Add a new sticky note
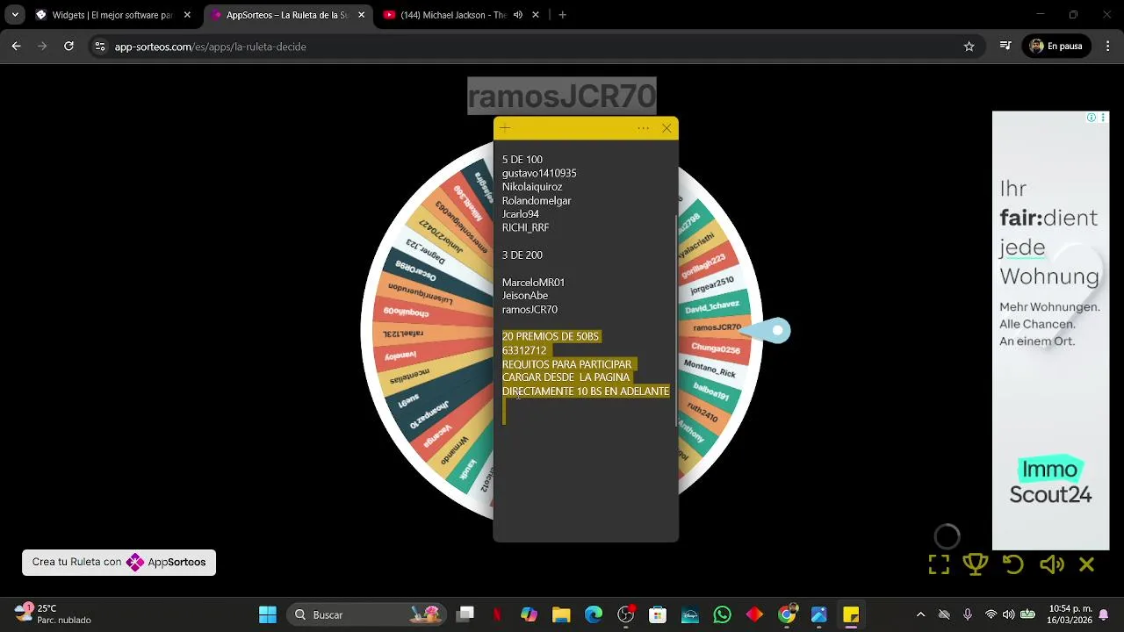The image size is (1124, 632). (x=505, y=128)
